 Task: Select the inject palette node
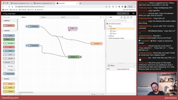point(9,36)
